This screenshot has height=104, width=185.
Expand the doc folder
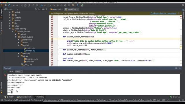point(10,23)
